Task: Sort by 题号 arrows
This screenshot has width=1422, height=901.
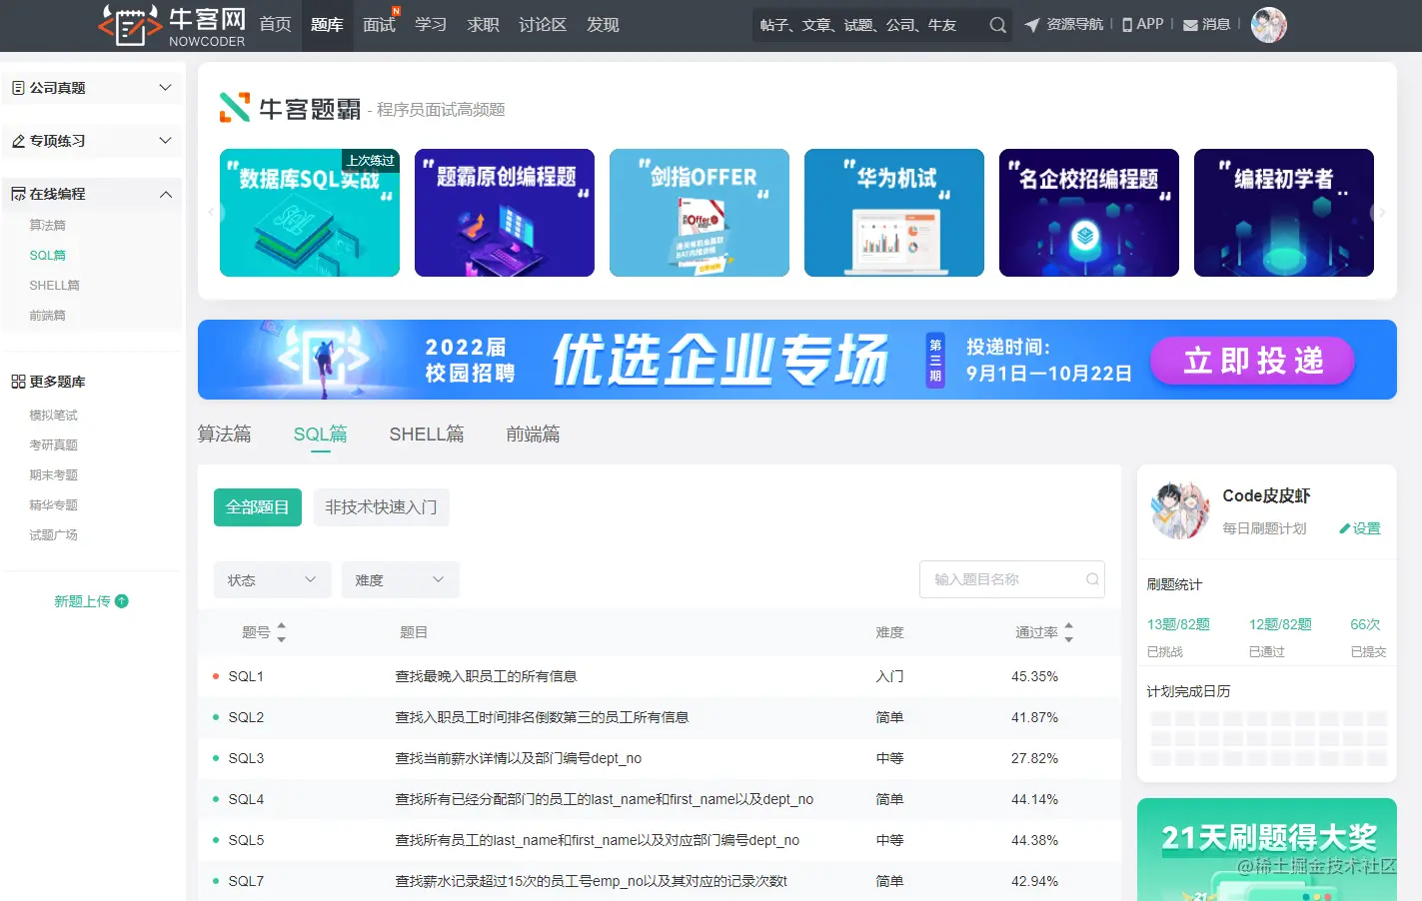Action: click(x=281, y=632)
